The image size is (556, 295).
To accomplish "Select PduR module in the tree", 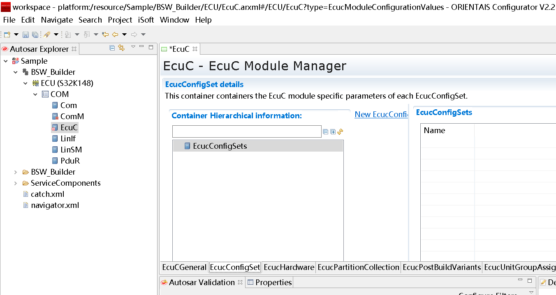I will (70, 161).
